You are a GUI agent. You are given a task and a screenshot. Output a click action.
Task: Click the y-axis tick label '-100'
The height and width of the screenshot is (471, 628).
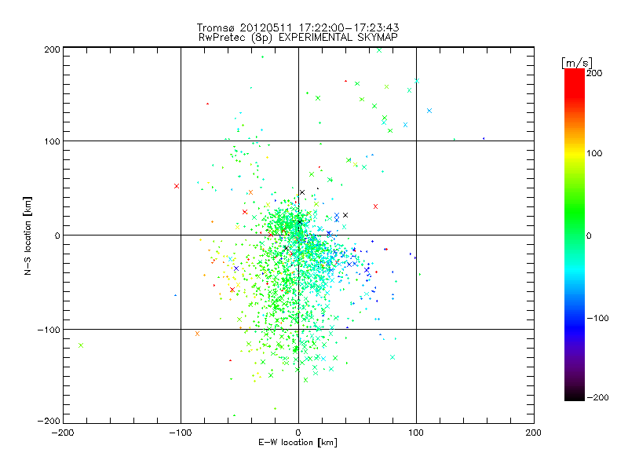click(x=49, y=330)
